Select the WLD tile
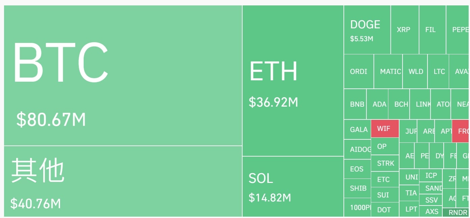Screen dimensions: 470x218 [x=415, y=72]
